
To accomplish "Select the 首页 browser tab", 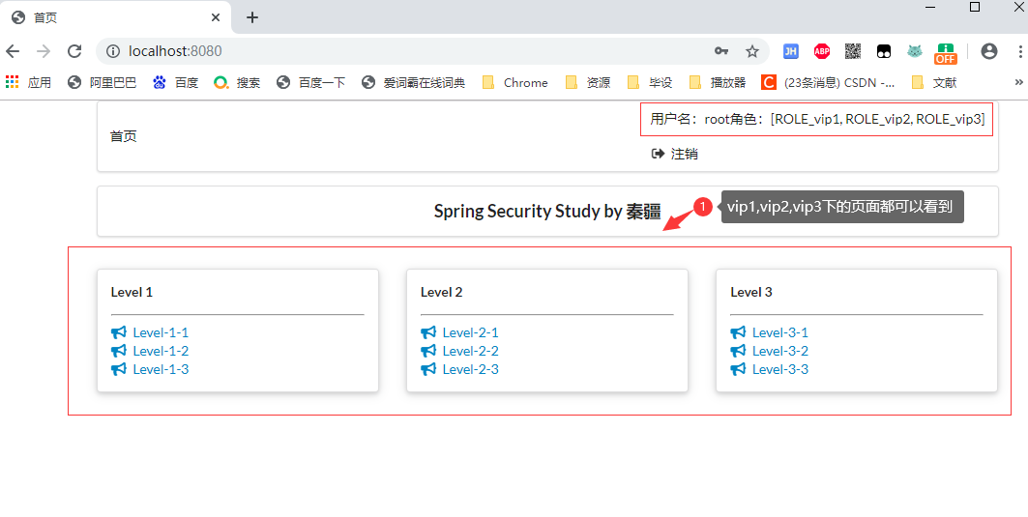I will [x=106, y=17].
